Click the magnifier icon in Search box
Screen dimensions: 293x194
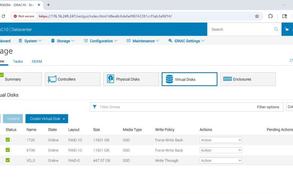(x=276, y=29)
